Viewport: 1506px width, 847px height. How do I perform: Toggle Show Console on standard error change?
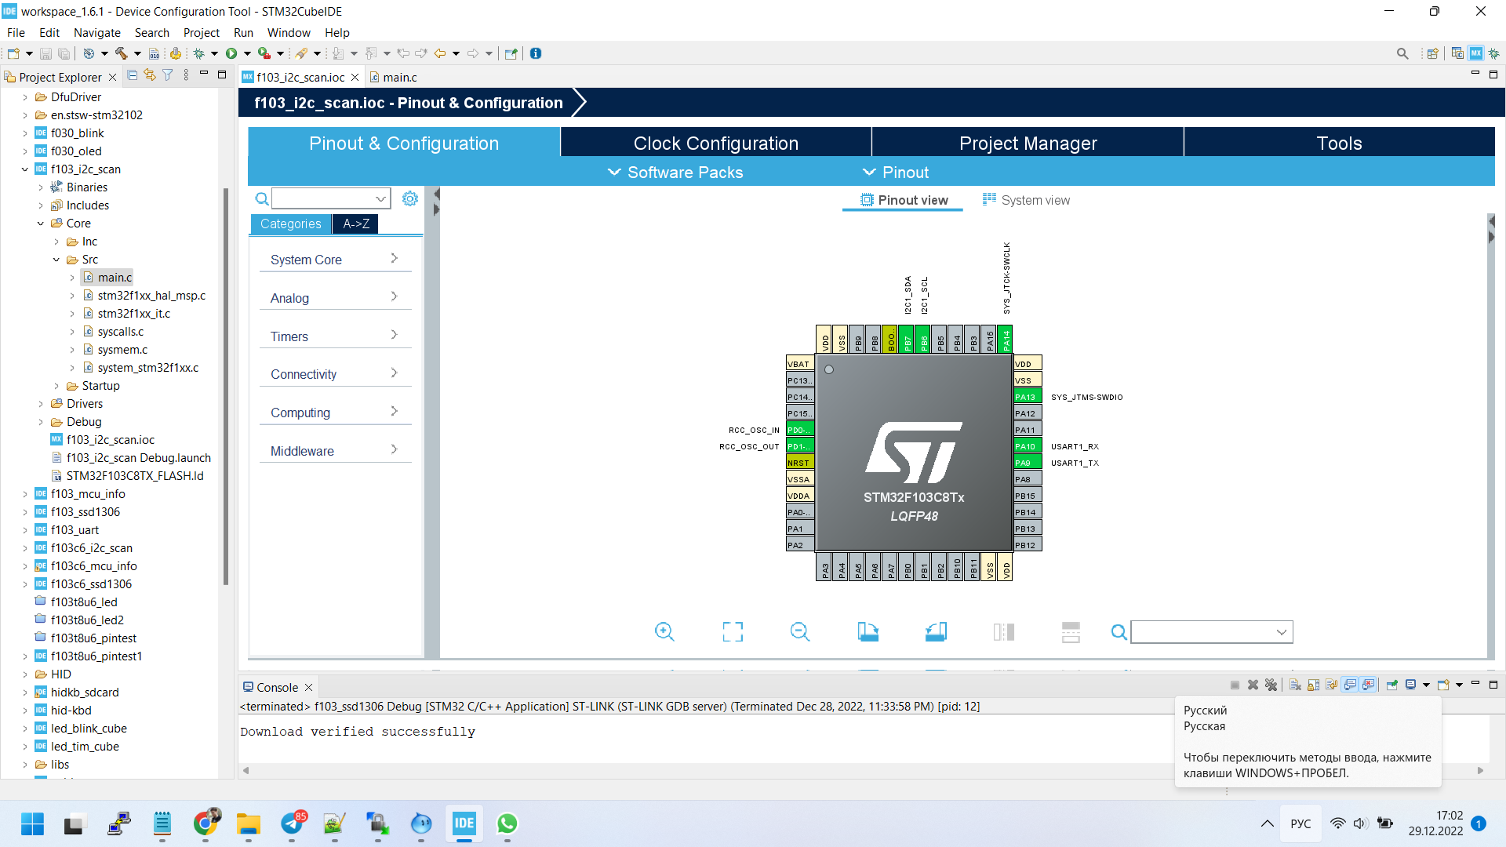click(1369, 685)
